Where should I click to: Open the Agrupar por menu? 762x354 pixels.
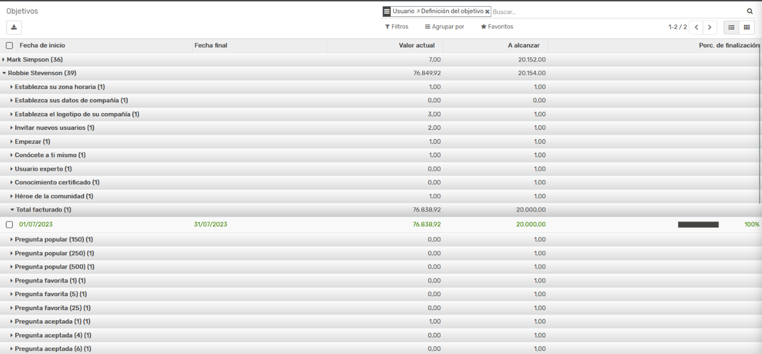tap(444, 27)
